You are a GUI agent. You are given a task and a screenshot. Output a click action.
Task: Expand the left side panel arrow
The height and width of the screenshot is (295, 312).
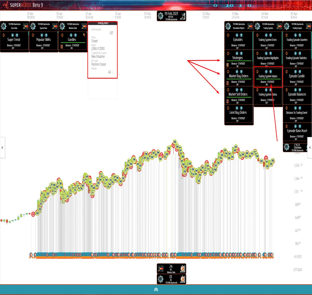click(x=2, y=147)
